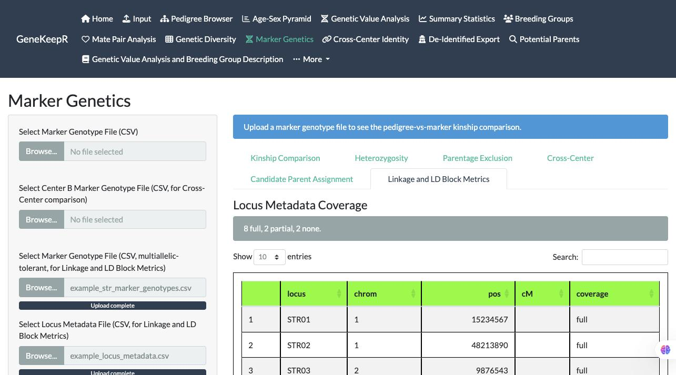676x375 pixels.
Task: Switch to Cross-Center tab
Action: coord(570,158)
